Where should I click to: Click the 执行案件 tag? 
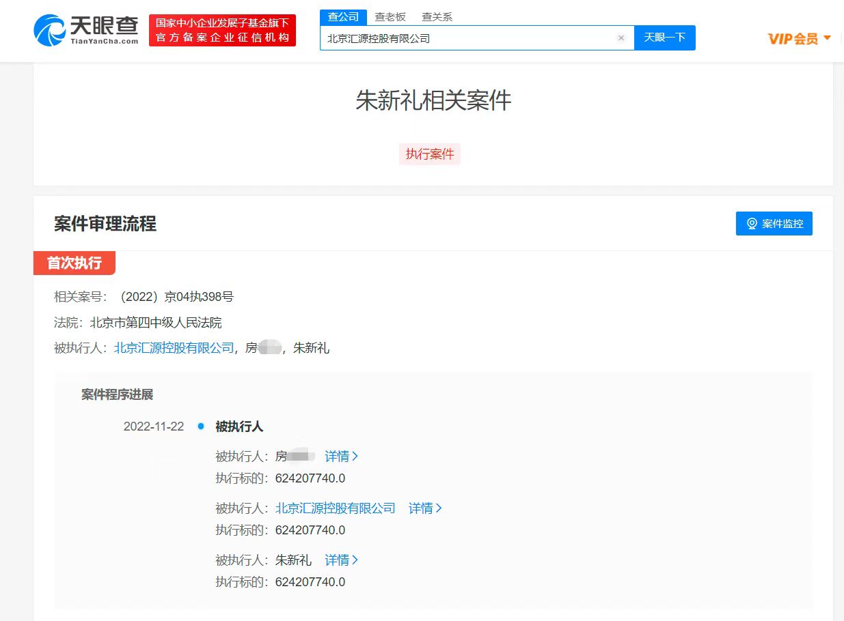click(430, 154)
